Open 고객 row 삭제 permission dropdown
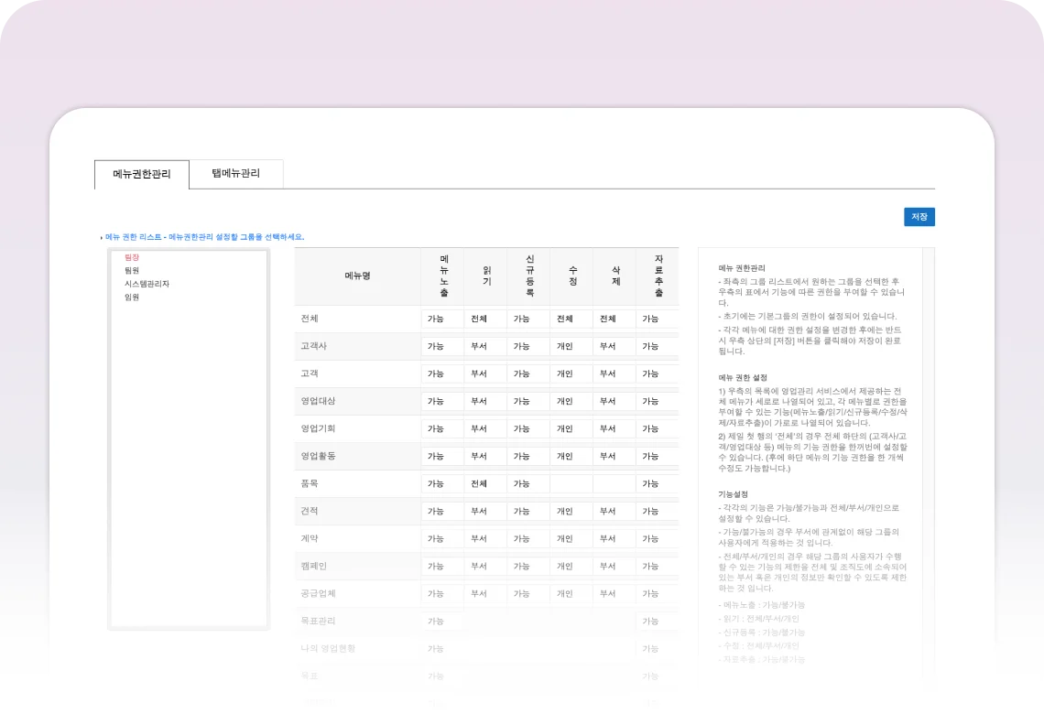 (x=614, y=374)
